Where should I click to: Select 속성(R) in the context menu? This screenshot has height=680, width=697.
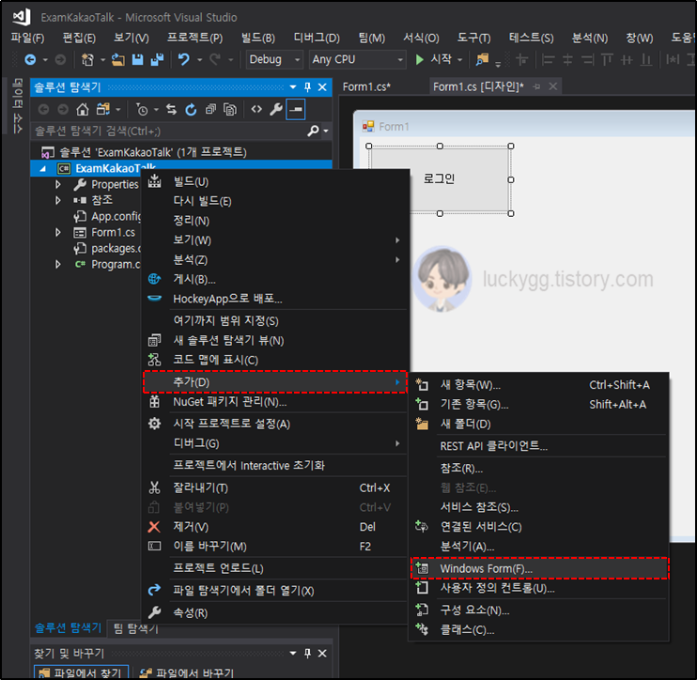point(274,613)
